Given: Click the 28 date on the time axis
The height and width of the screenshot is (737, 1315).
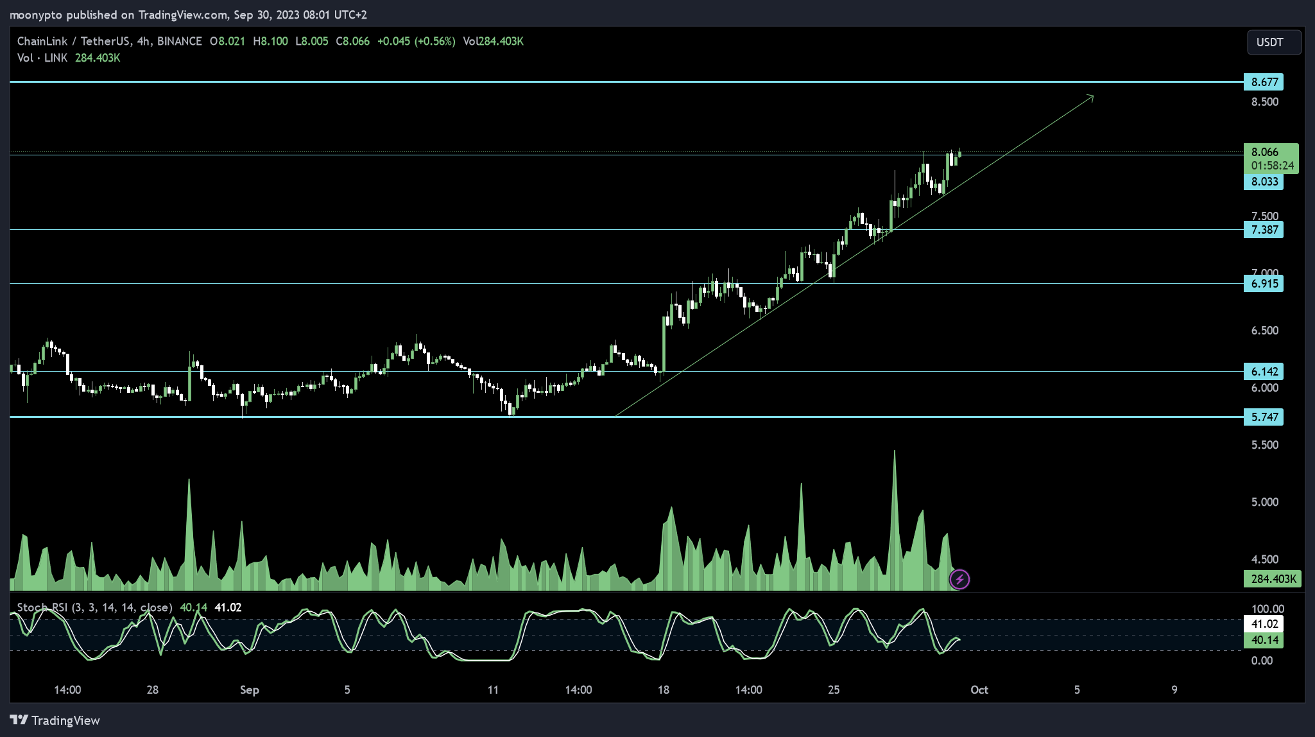Looking at the screenshot, I should point(152,690).
